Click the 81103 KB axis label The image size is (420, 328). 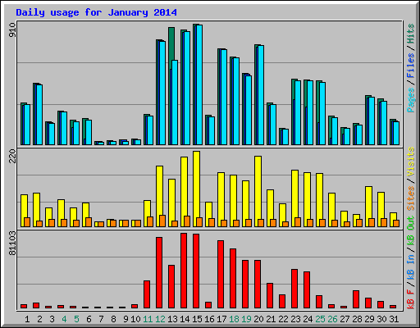(x=12, y=244)
